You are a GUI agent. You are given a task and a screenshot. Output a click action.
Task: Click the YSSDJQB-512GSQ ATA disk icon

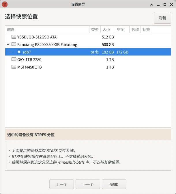coord(14,37)
